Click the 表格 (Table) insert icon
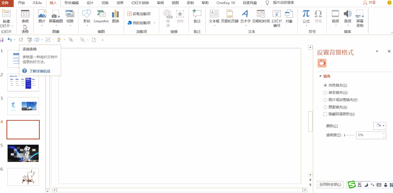 pyautogui.click(x=25, y=16)
